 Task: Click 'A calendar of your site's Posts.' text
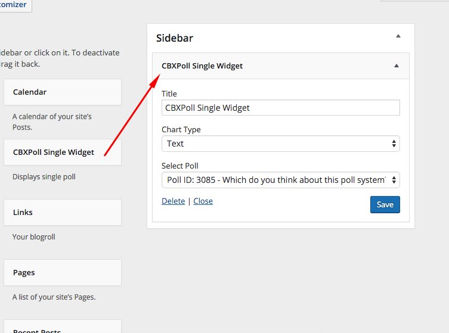point(52,122)
